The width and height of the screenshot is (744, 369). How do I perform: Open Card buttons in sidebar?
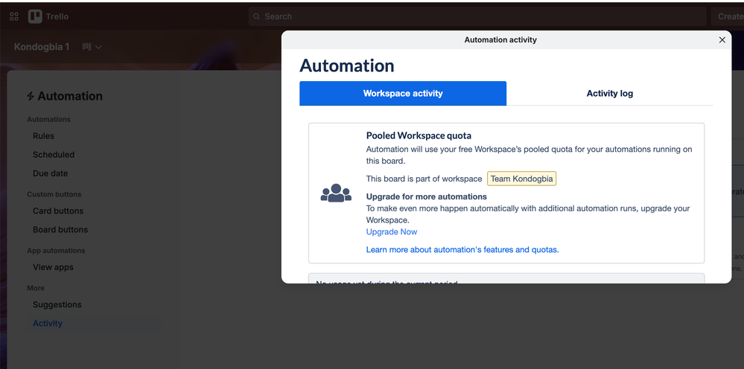(x=58, y=211)
